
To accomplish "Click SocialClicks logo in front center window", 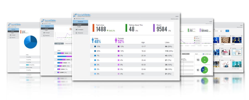I will tap(82, 15).
